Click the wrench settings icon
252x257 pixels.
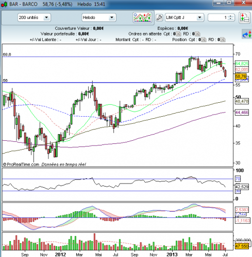[x=159, y=17]
